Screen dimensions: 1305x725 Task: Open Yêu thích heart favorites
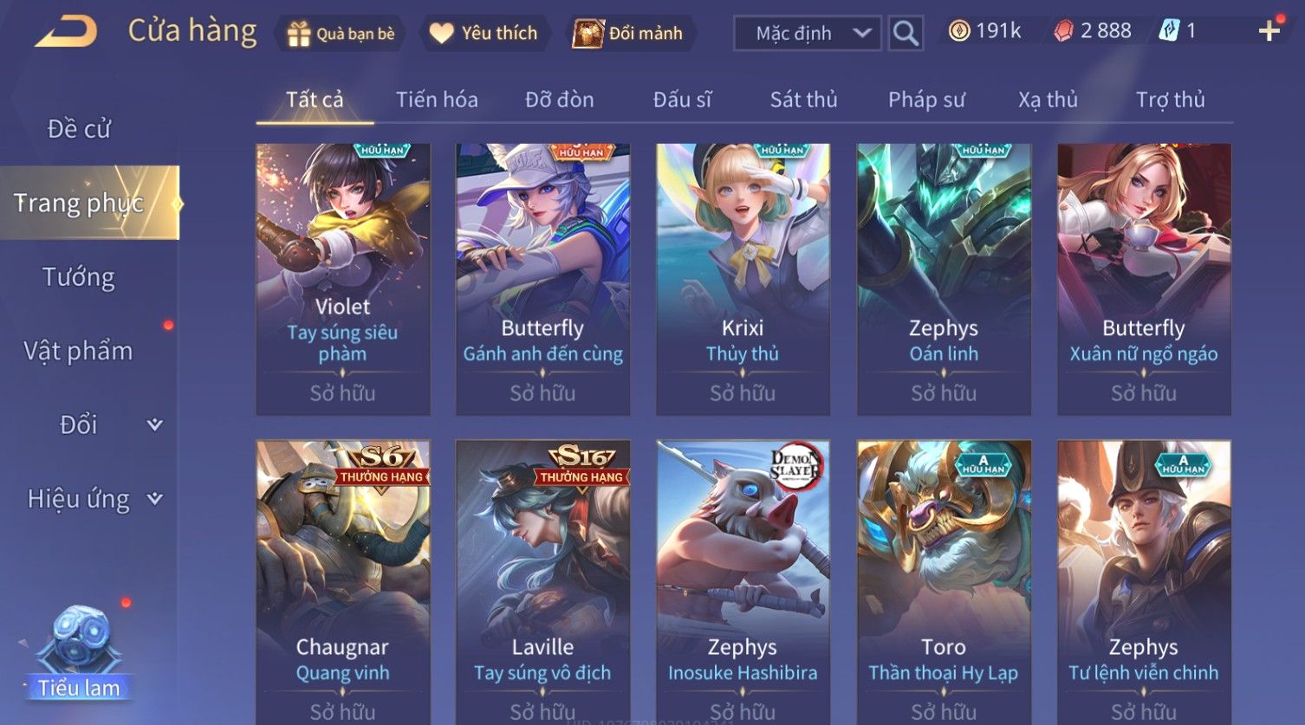tap(442, 33)
